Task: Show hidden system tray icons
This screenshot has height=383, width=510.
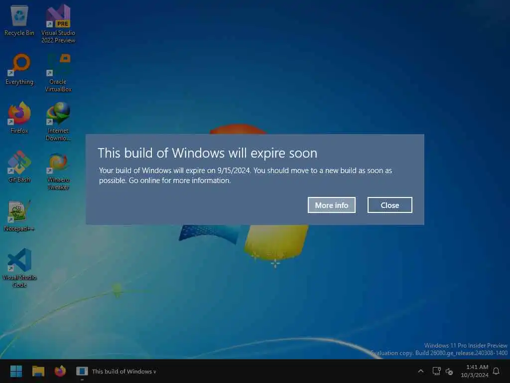Action: pyautogui.click(x=420, y=371)
